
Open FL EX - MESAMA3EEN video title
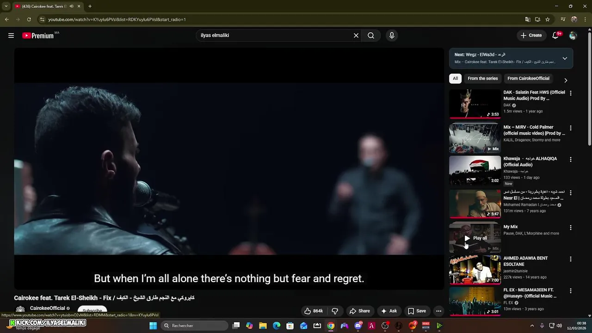tap(530, 293)
